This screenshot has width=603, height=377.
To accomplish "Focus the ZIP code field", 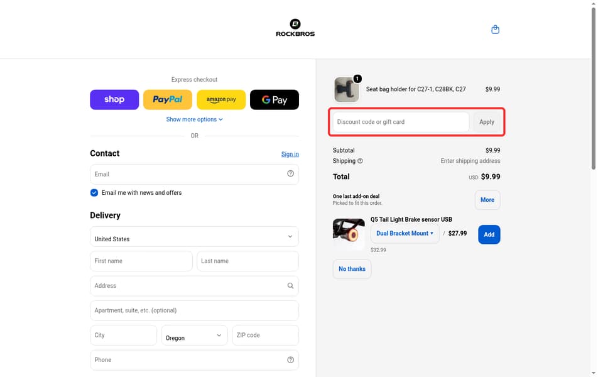I will pyautogui.click(x=265, y=335).
